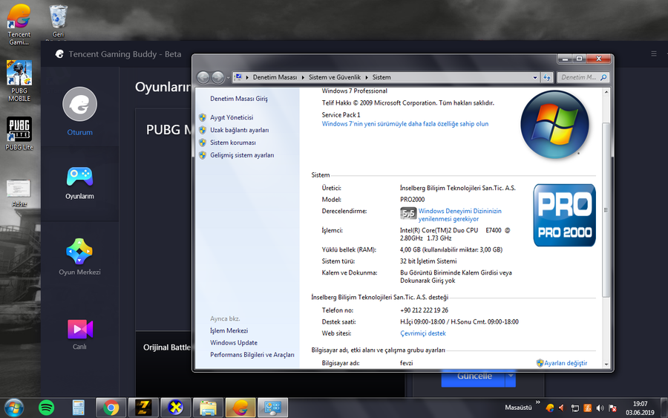Image resolution: width=668 pixels, height=418 pixels.
Task: Go back in Control Panel window
Action: 203,77
